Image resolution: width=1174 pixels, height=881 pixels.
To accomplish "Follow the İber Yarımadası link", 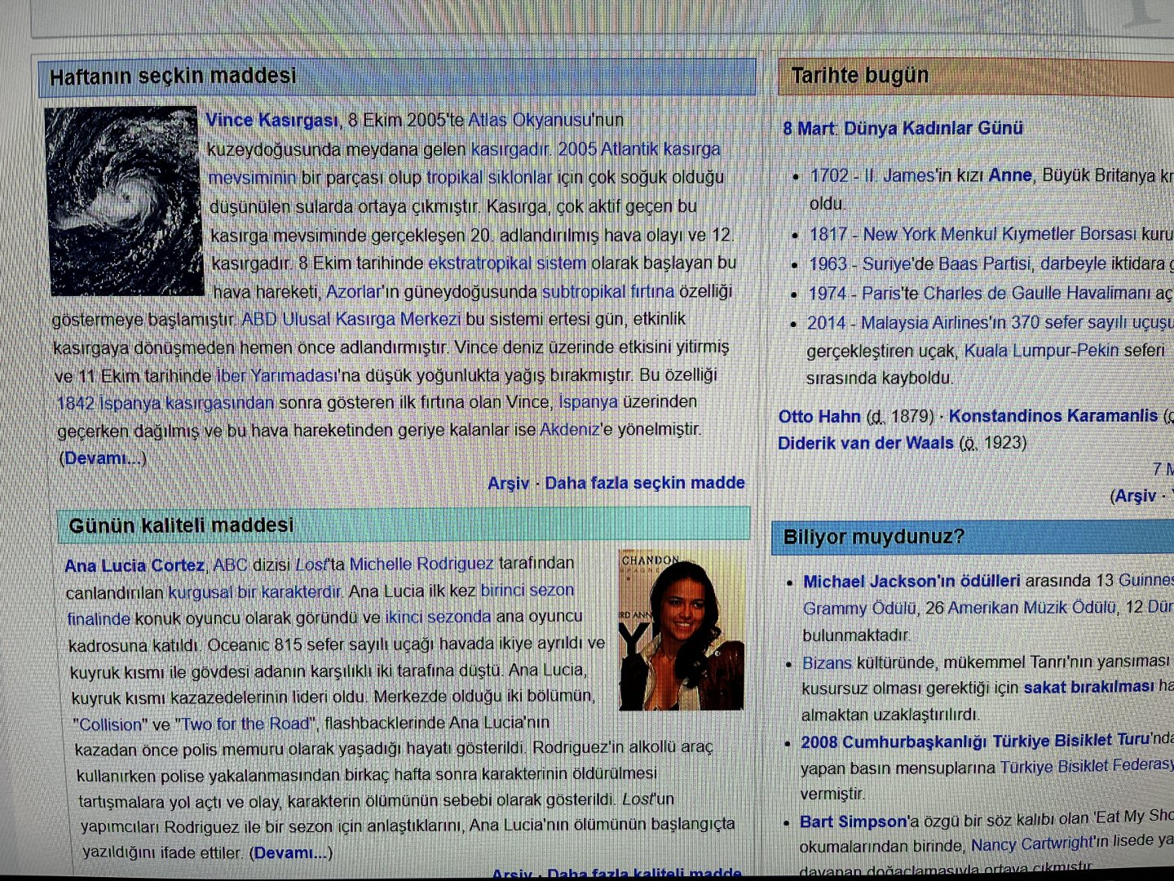I will coord(276,375).
